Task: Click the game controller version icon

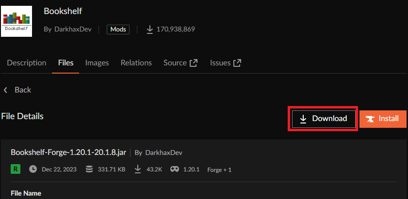Action: pos(175,169)
